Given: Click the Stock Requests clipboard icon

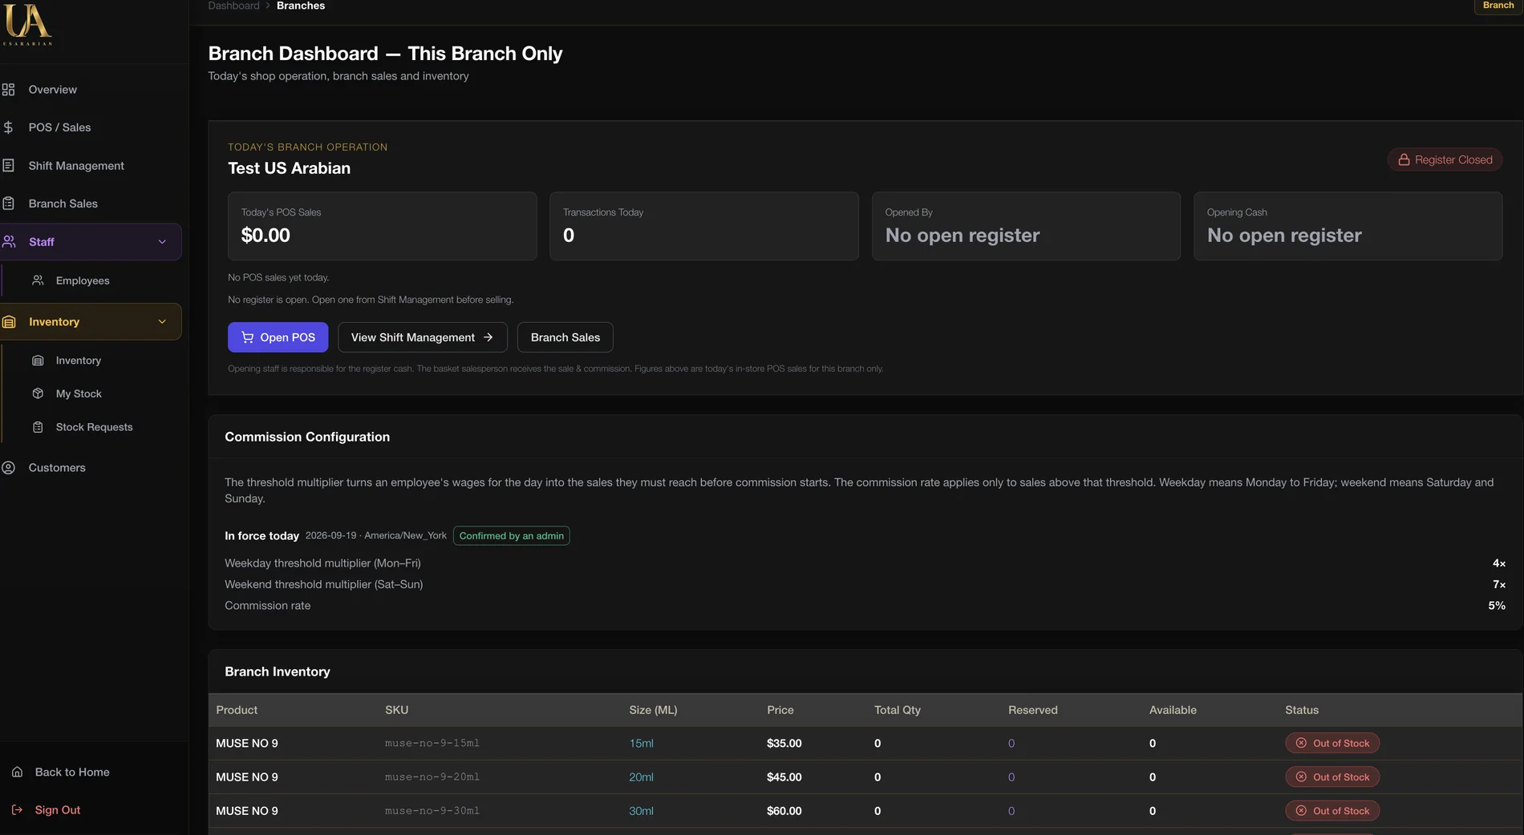Looking at the screenshot, I should pos(38,427).
